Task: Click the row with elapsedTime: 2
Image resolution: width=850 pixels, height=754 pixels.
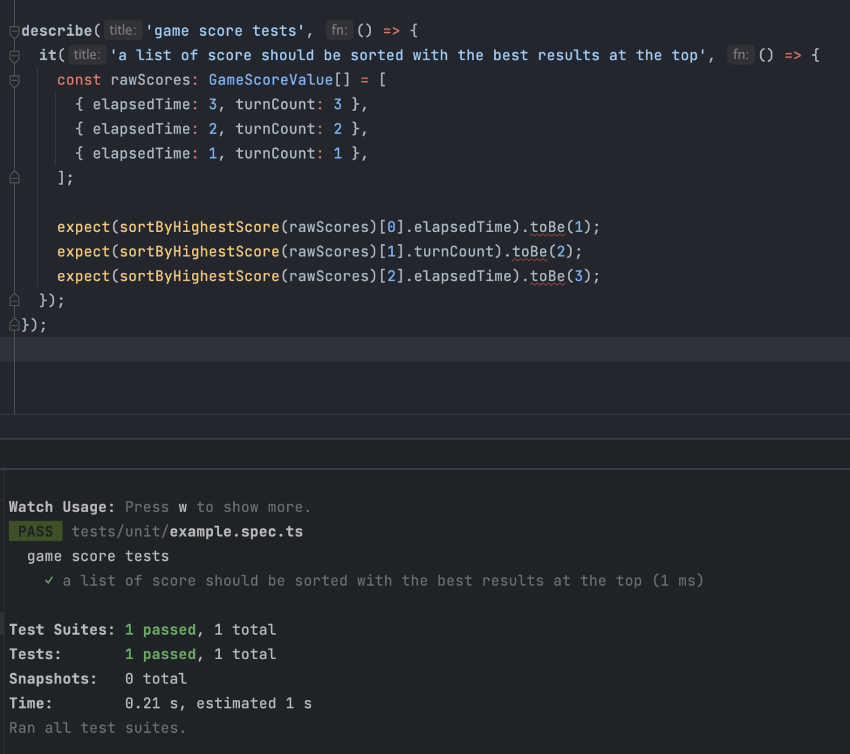Action: [222, 129]
